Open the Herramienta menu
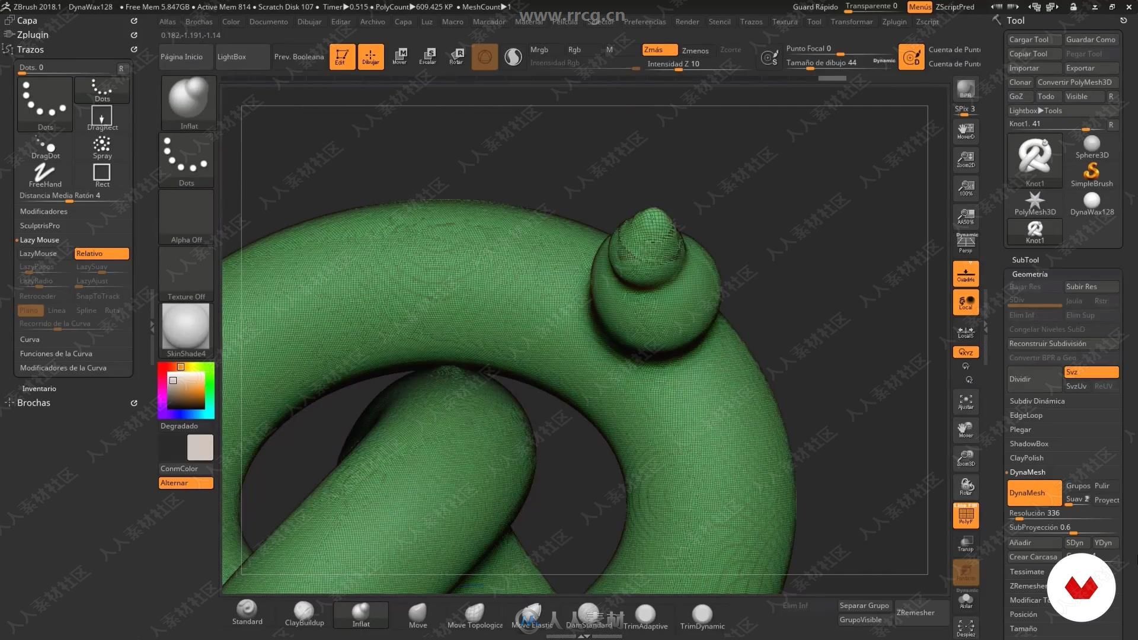This screenshot has width=1138, height=640. (x=813, y=21)
